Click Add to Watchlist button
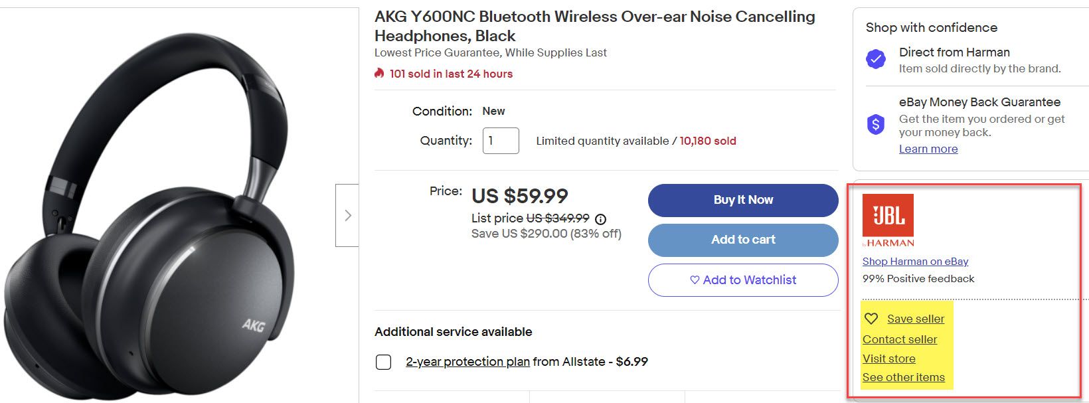1089x403 pixels. 742,280
